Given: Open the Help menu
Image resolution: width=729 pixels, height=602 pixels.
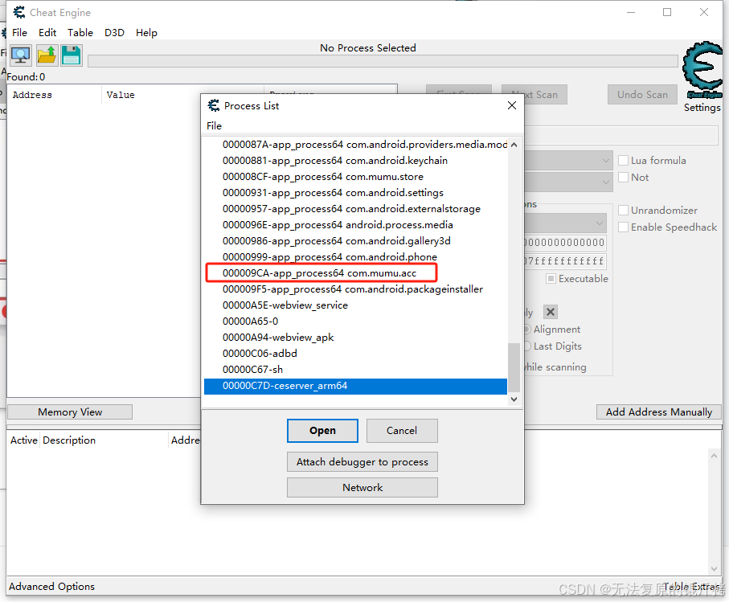Looking at the screenshot, I should [x=146, y=32].
